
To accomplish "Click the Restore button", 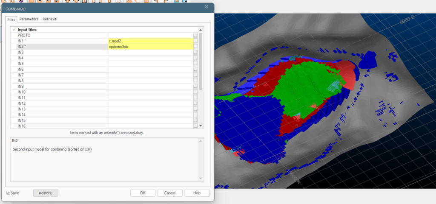I will coord(46,193).
